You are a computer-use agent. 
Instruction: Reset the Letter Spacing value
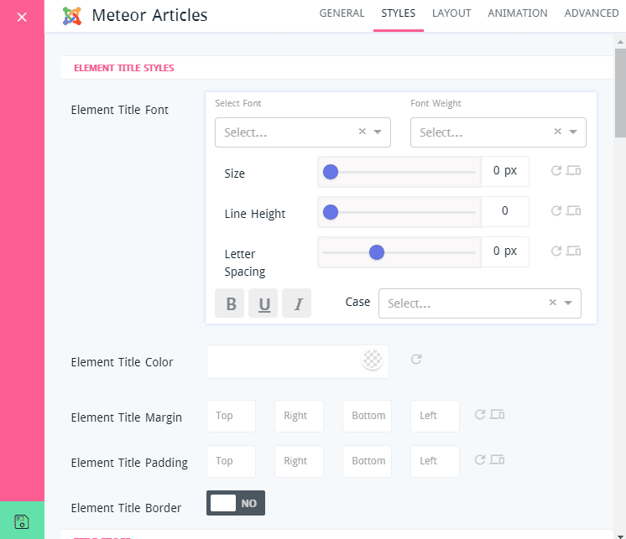556,251
